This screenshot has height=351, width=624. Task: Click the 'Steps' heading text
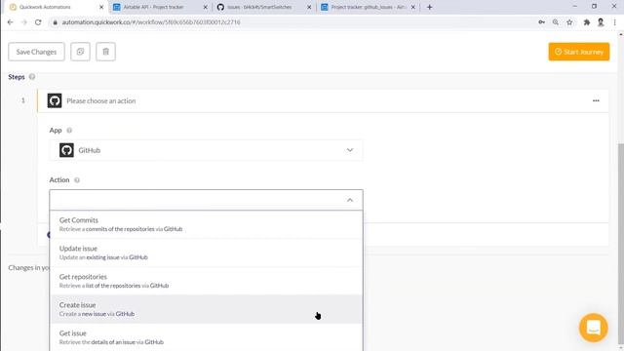pyautogui.click(x=17, y=77)
